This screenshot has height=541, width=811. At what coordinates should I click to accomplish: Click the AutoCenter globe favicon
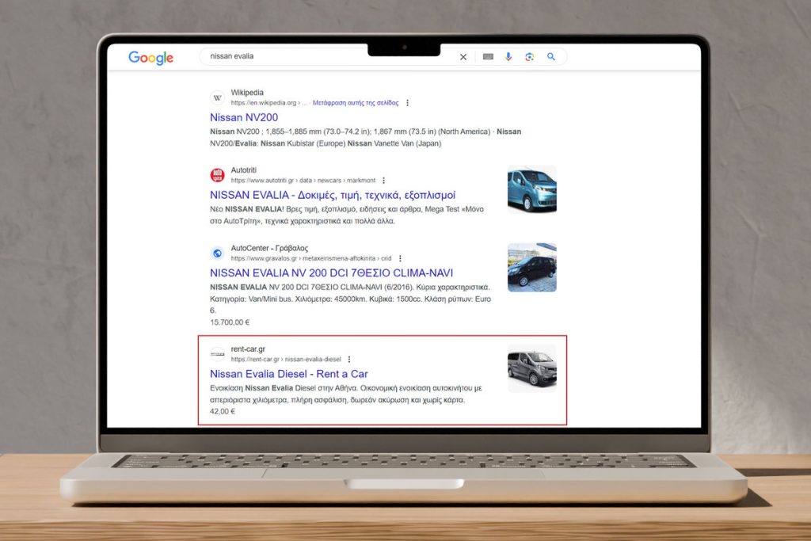pyautogui.click(x=217, y=253)
